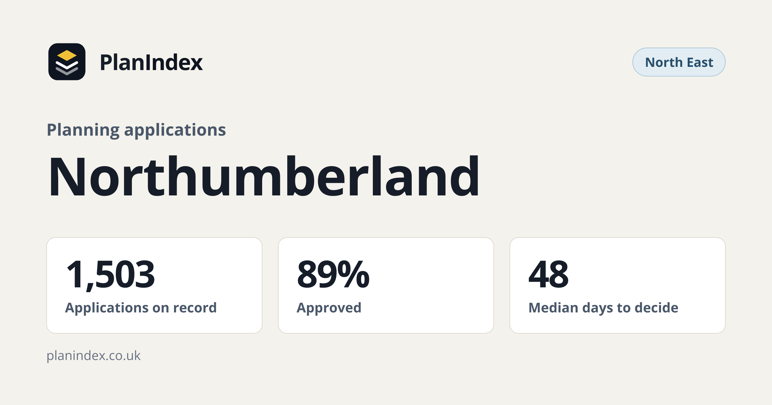Click the Median days to decide label
Viewport: 772px width, 405px height.
pos(603,308)
